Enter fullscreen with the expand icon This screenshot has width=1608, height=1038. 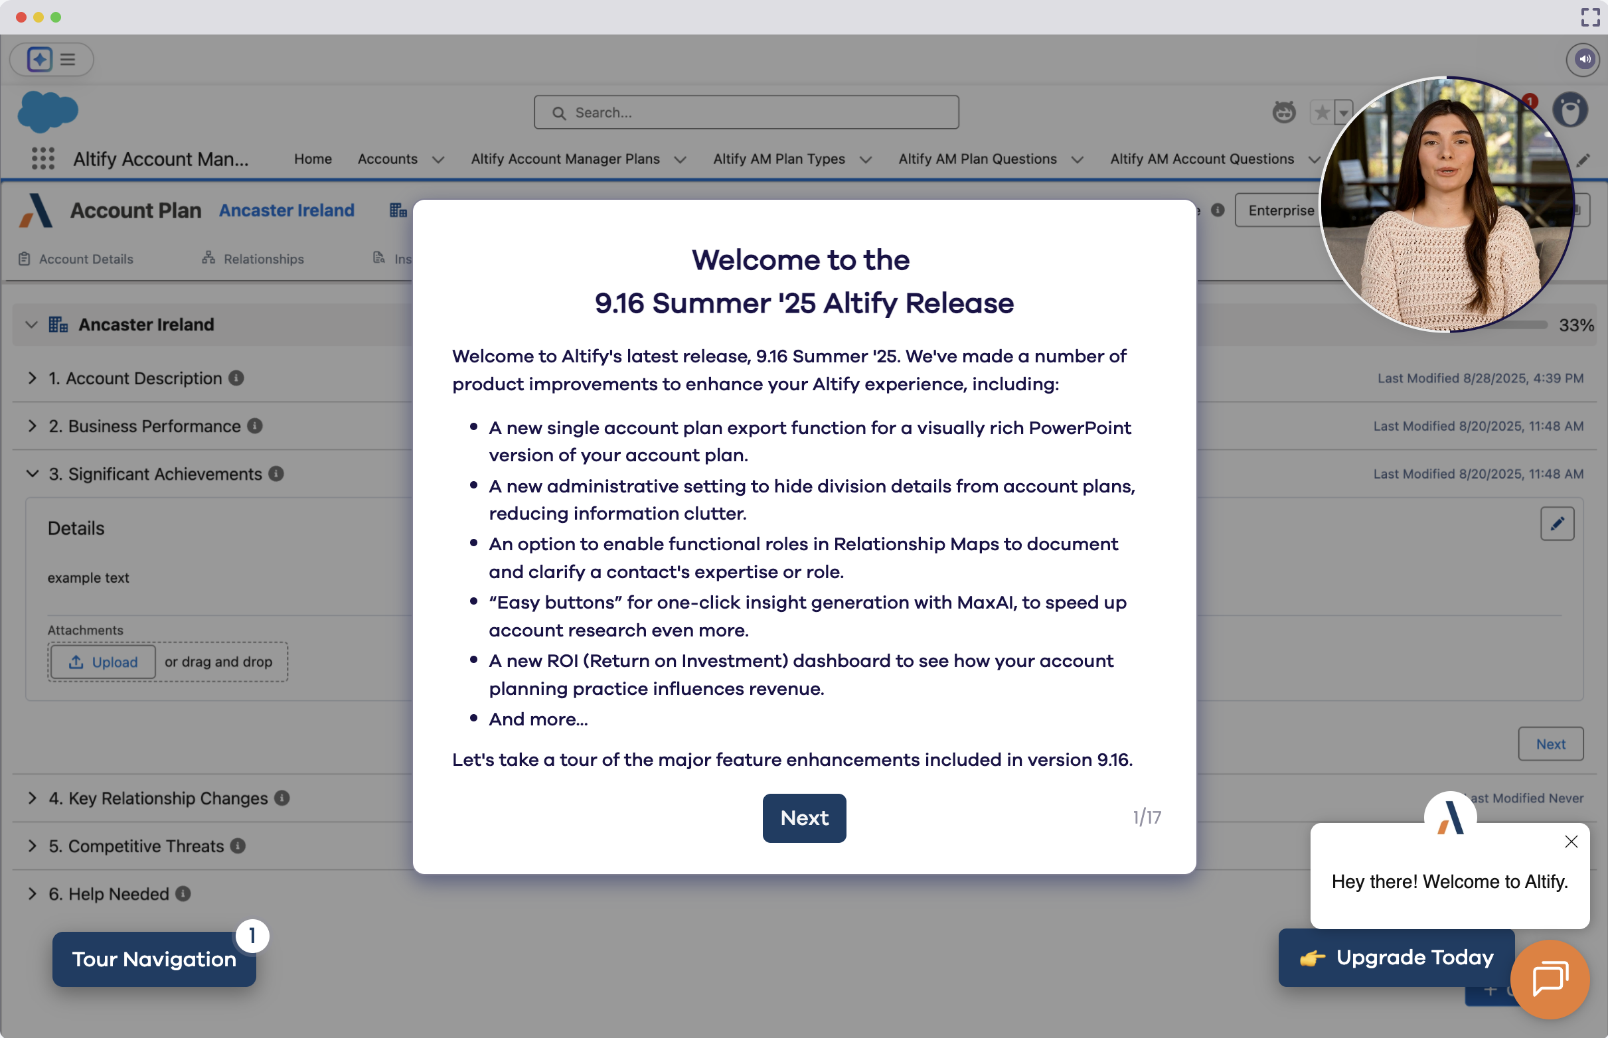click(x=1591, y=17)
